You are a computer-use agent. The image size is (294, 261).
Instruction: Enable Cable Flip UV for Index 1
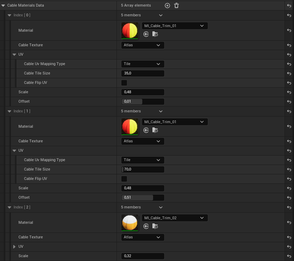tap(124, 179)
